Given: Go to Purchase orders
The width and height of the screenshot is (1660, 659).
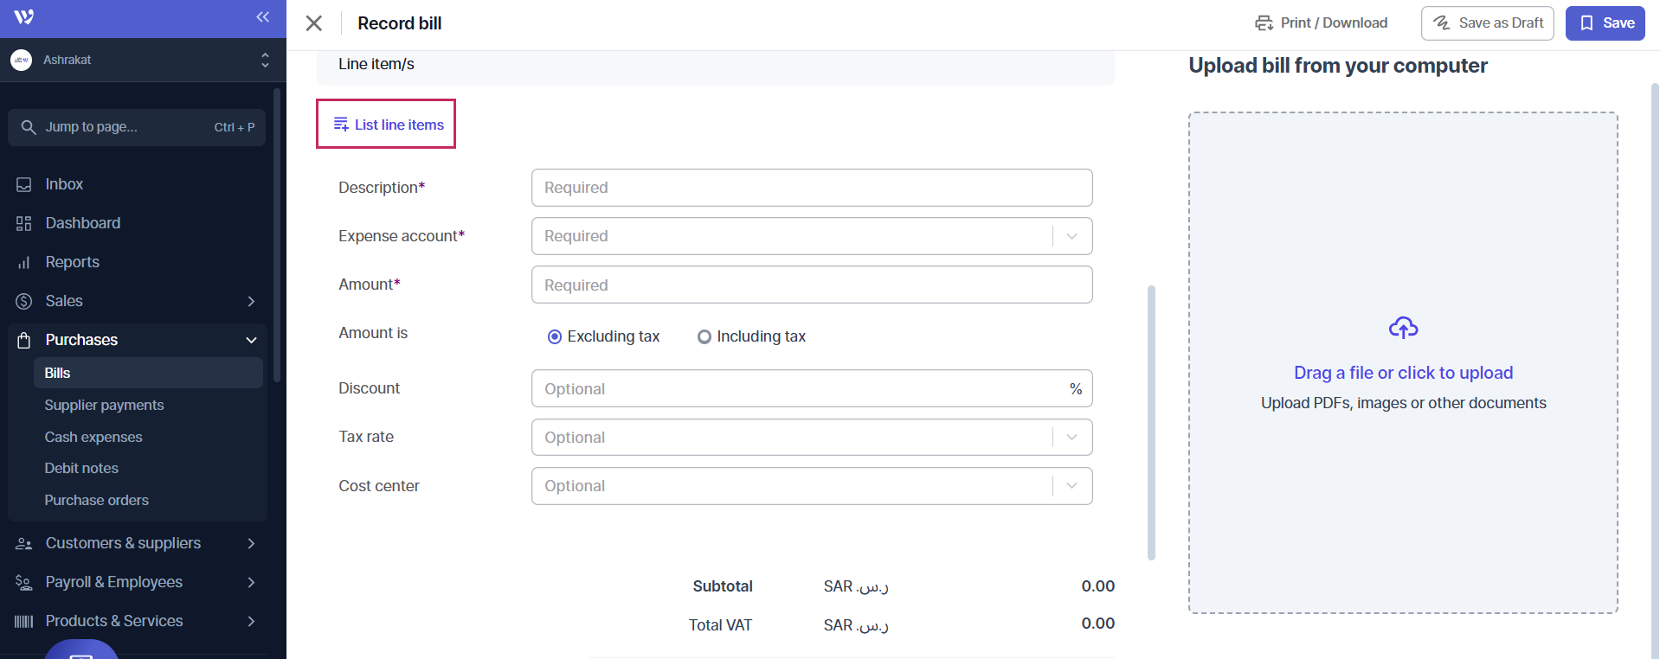Looking at the screenshot, I should click(96, 500).
